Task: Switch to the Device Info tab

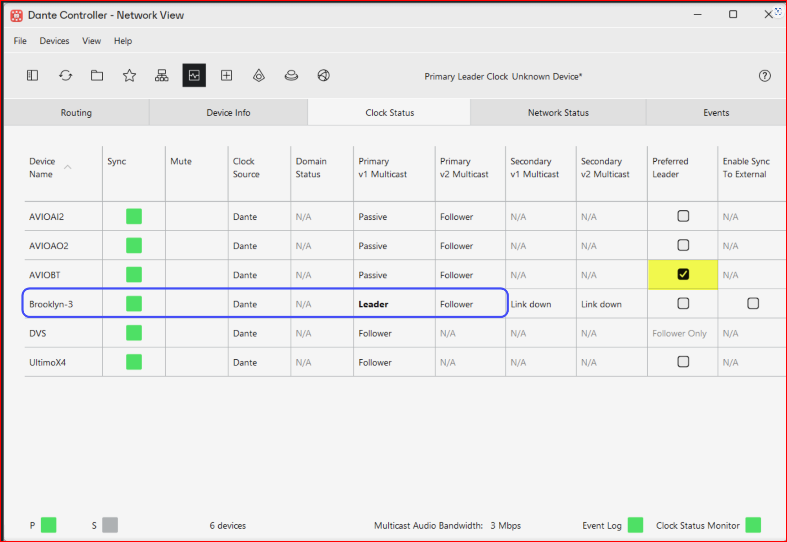Action: click(x=228, y=112)
